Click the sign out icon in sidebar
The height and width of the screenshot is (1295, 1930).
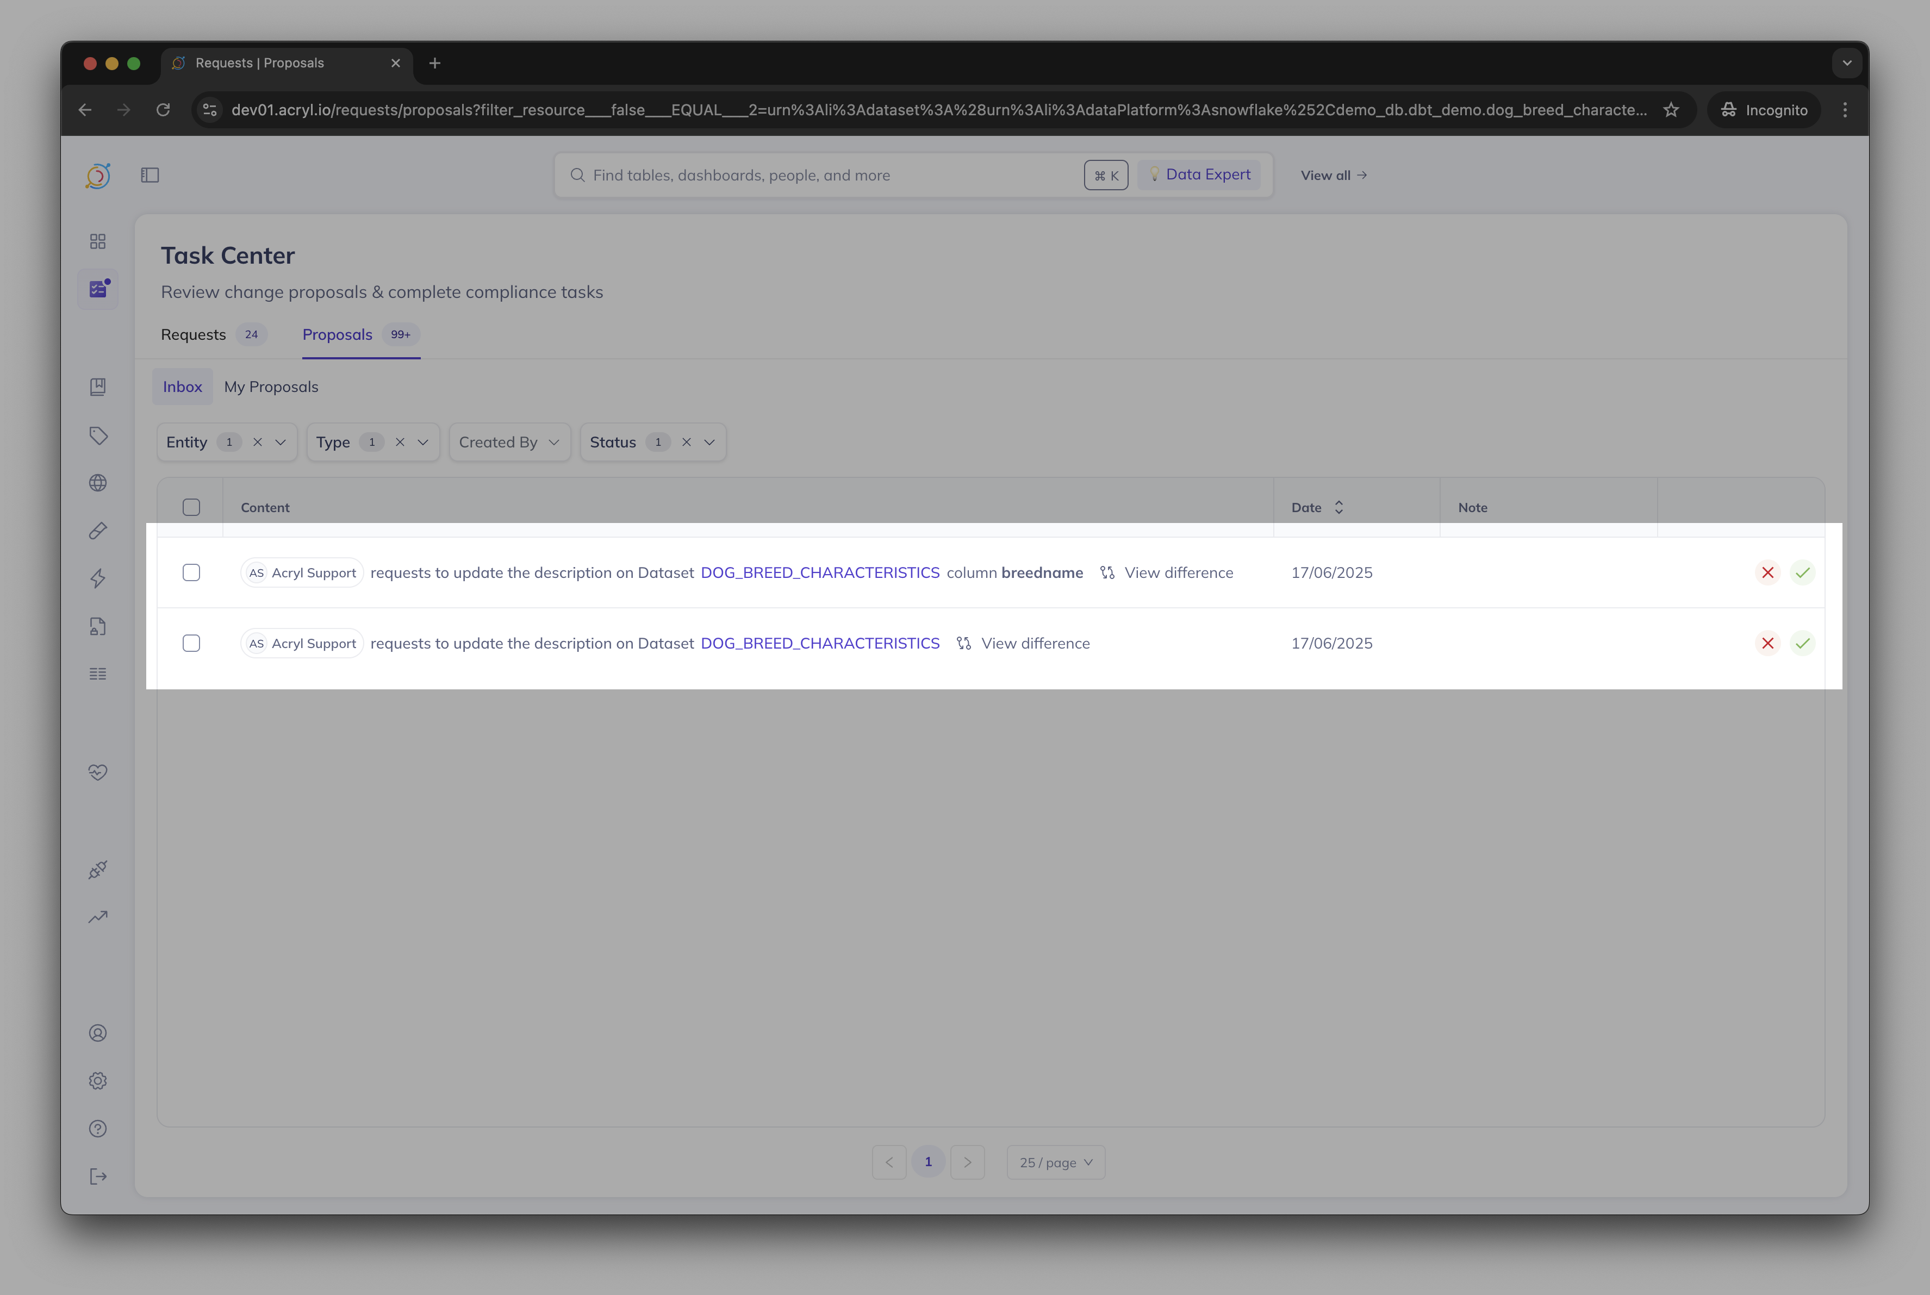(98, 1177)
